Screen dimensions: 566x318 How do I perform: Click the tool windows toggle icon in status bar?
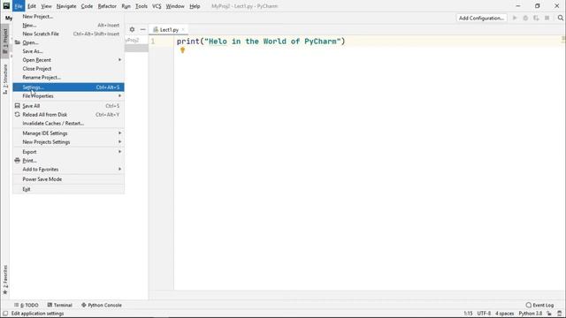click(5, 314)
